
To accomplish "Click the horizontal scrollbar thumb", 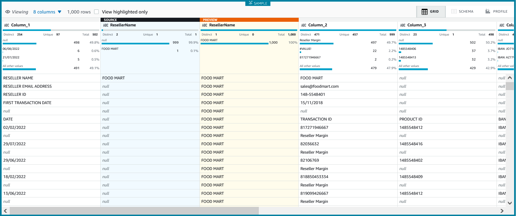I will tap(134, 211).
